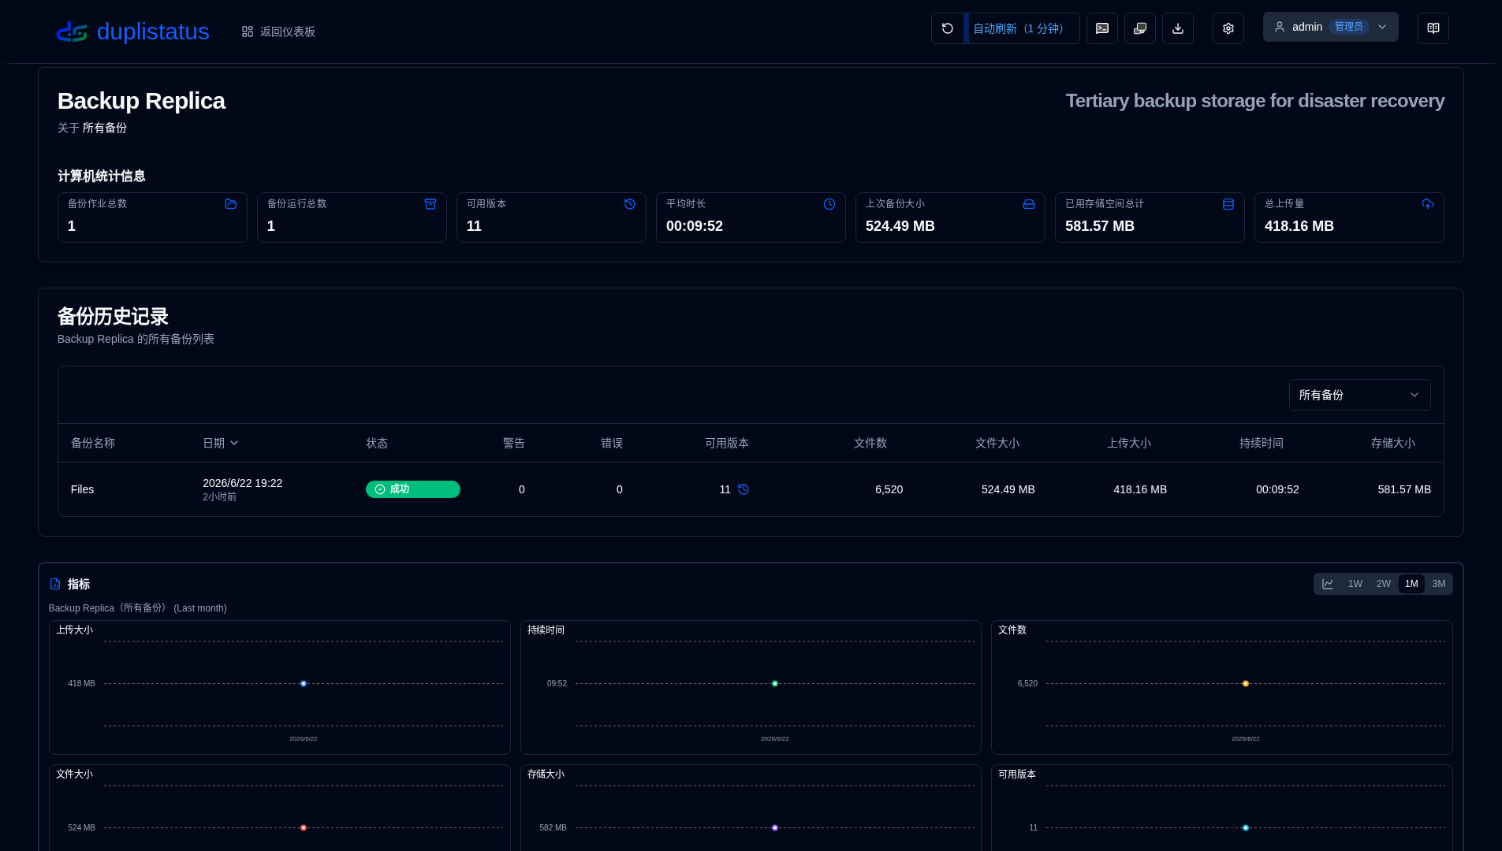This screenshot has width=1502, height=851.
Task: Open the 所有备份 filter dropdown
Action: pos(1359,395)
